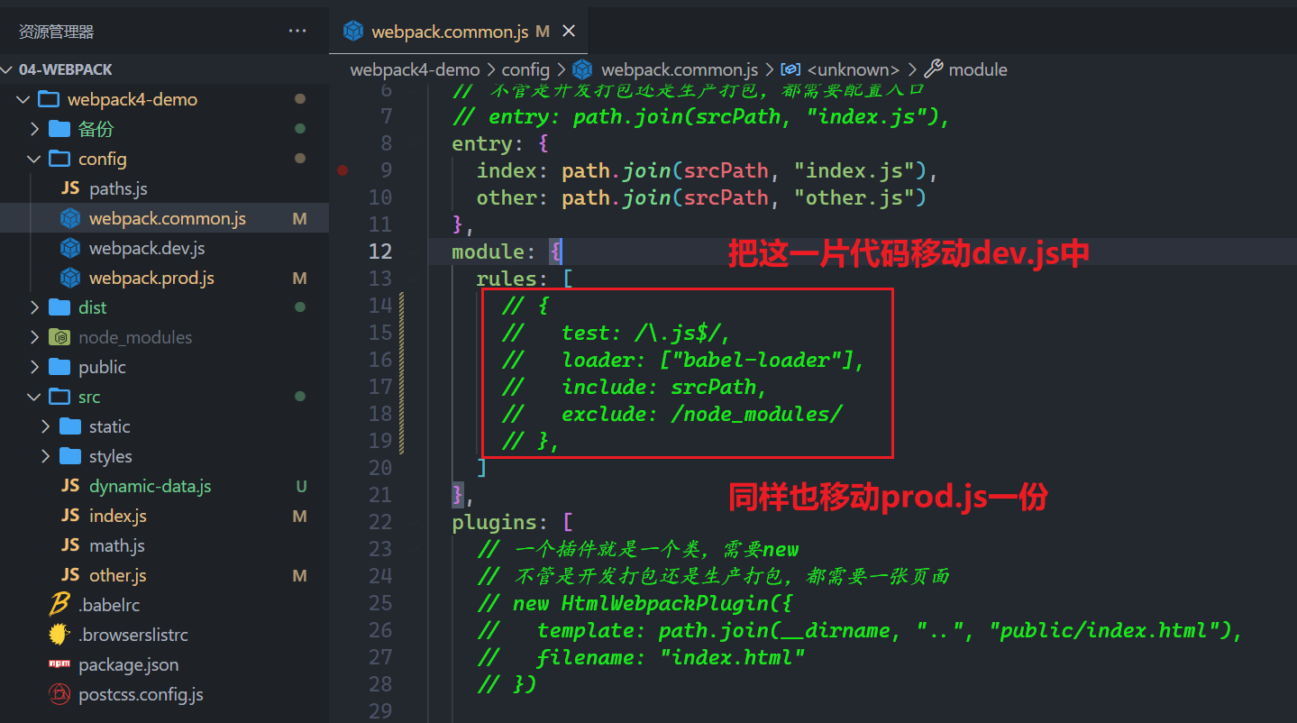Open paths.js in the explorer

[x=118, y=188]
